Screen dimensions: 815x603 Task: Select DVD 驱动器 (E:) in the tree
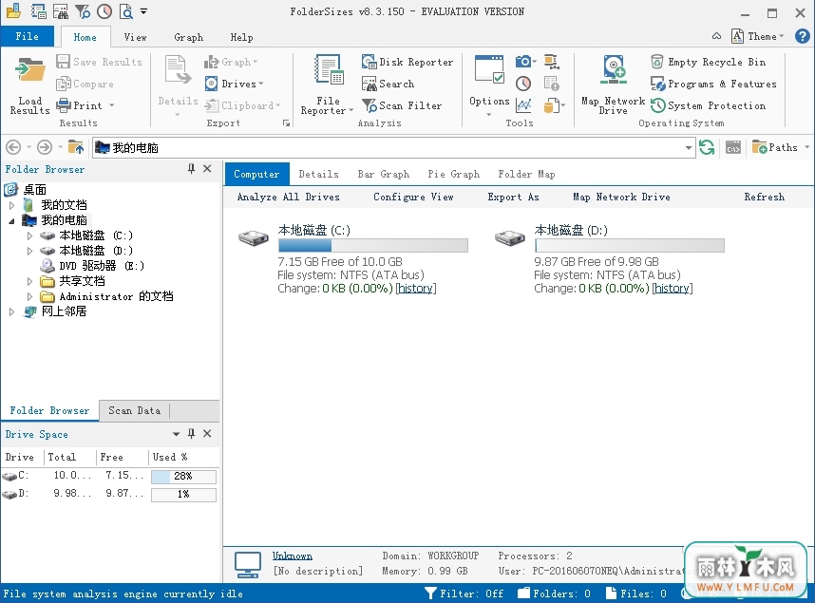[102, 266]
